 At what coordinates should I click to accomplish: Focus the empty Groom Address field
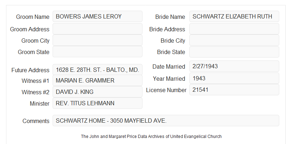click(x=97, y=29)
